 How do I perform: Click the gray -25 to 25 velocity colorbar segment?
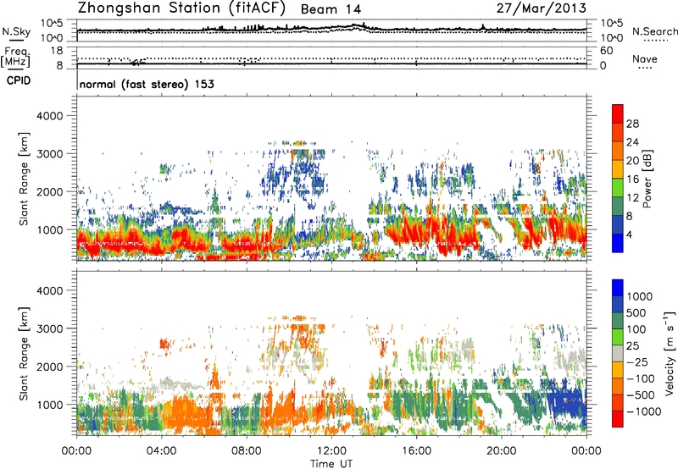tap(618, 354)
